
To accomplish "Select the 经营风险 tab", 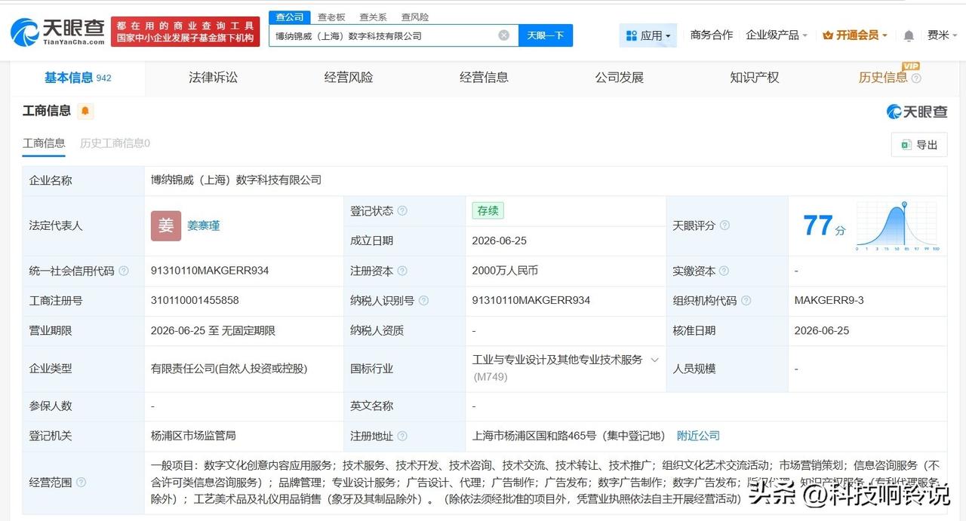I will coord(349,77).
